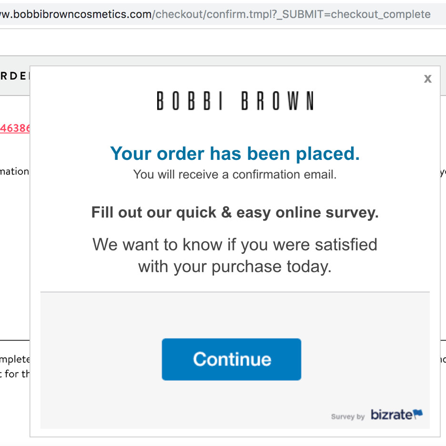
Task: Click the bobbibrowncosmetics.com domain in URL
Action: pos(76,14)
